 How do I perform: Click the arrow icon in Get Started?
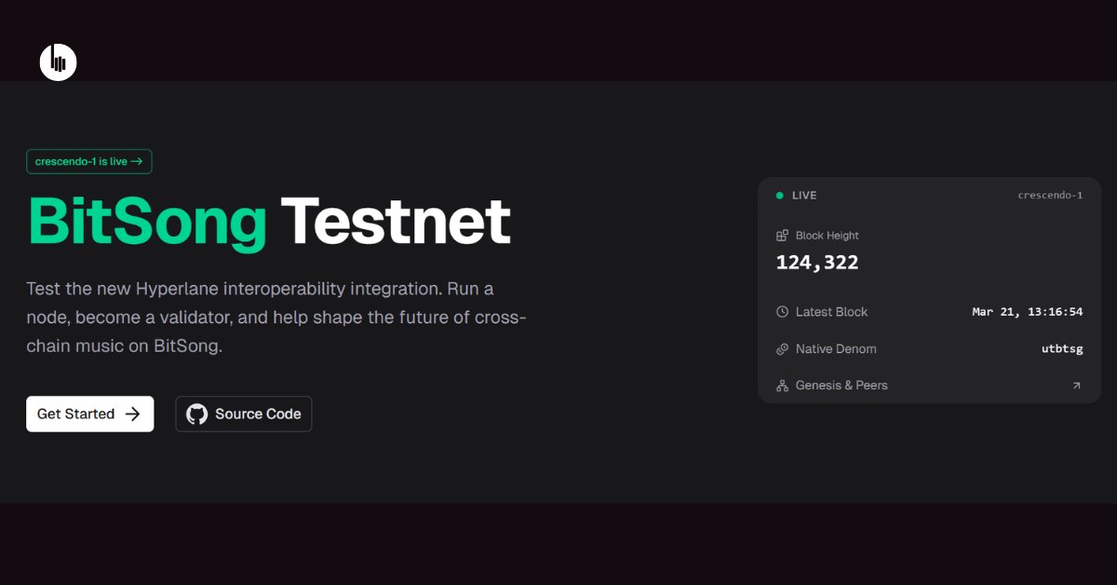(x=132, y=414)
